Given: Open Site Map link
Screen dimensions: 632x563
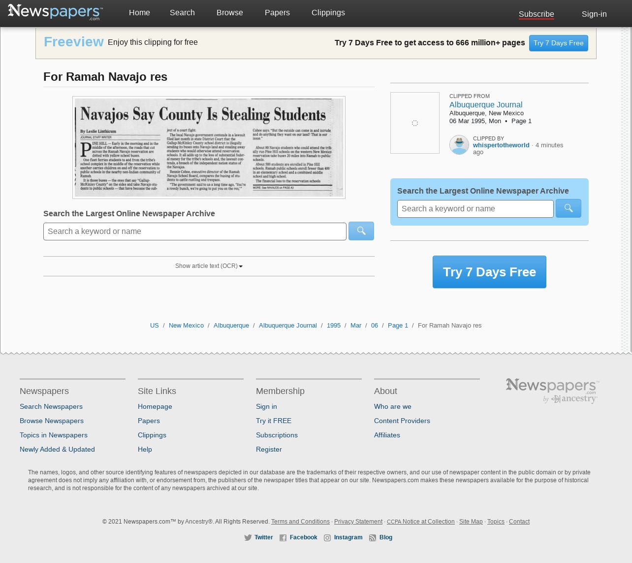Looking at the screenshot, I should click(x=471, y=522).
